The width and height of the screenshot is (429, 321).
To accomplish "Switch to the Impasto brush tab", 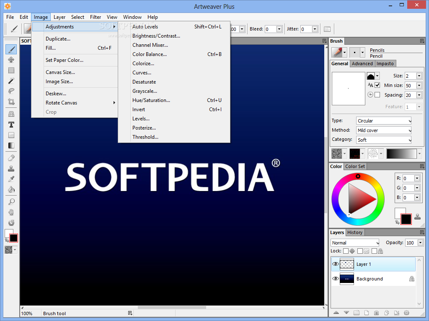I will 385,64.
